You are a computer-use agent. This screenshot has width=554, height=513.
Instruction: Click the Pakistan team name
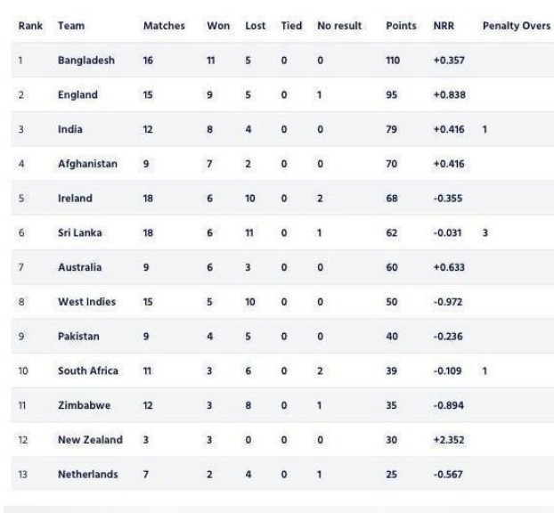(x=78, y=337)
